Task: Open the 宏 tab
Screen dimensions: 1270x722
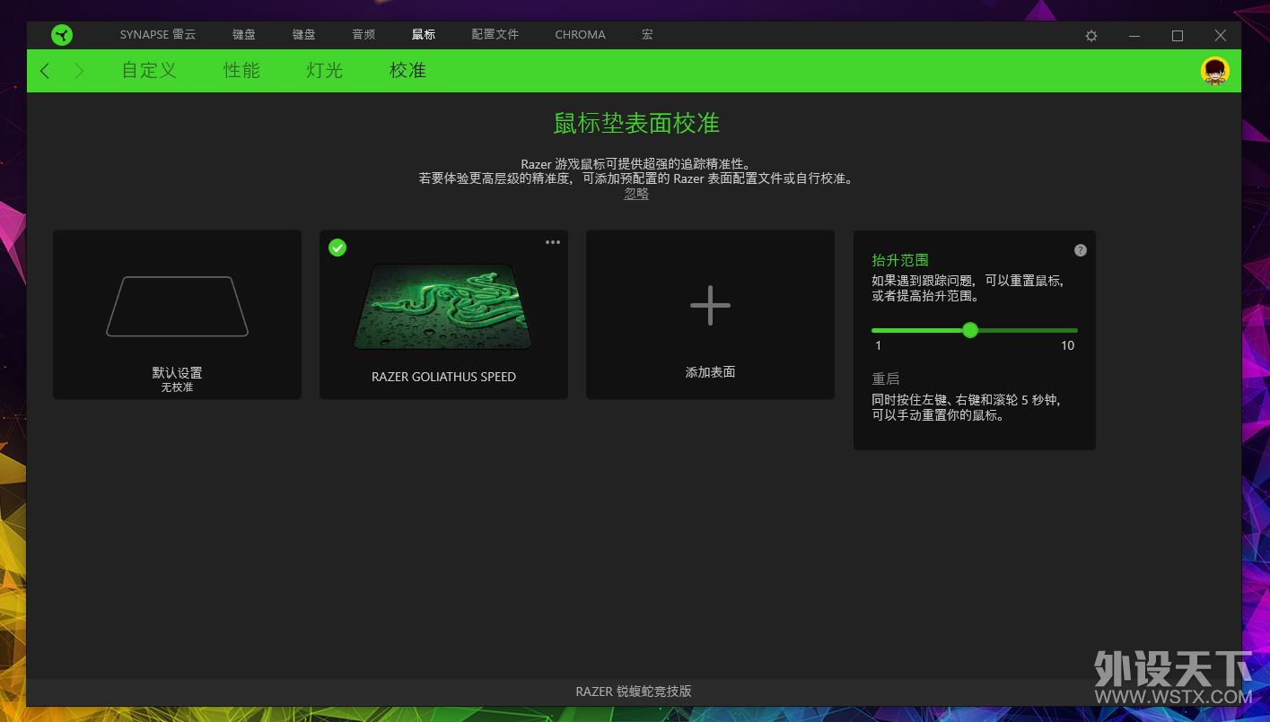Action: [647, 35]
